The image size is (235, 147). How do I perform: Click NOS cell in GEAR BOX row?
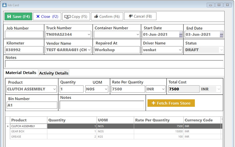(115, 131)
